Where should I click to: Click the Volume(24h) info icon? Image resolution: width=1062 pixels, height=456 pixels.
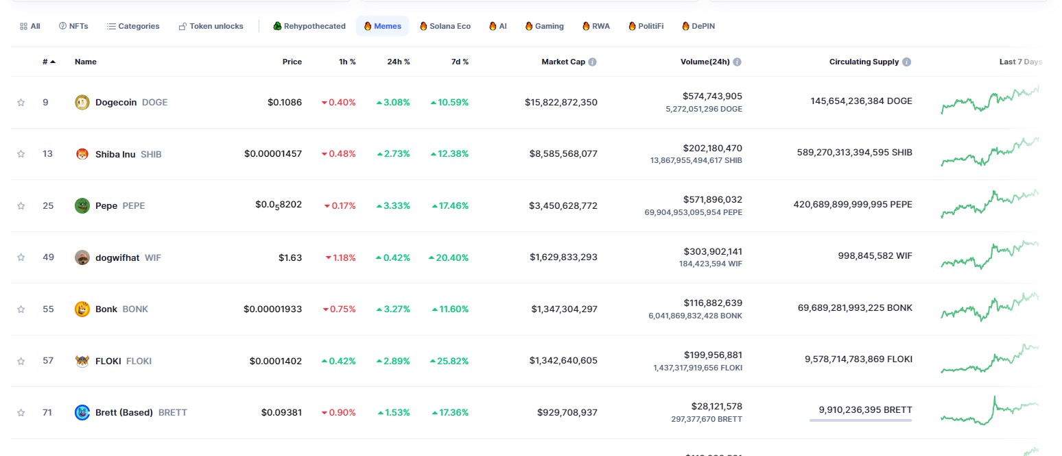click(737, 62)
